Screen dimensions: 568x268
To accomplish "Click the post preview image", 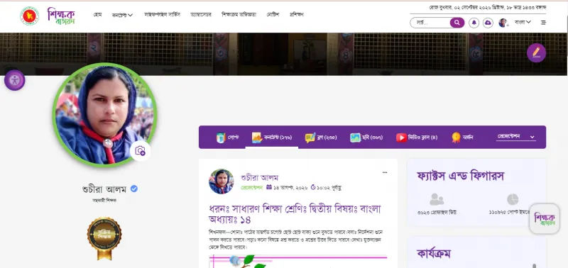I will [x=298, y=261].
